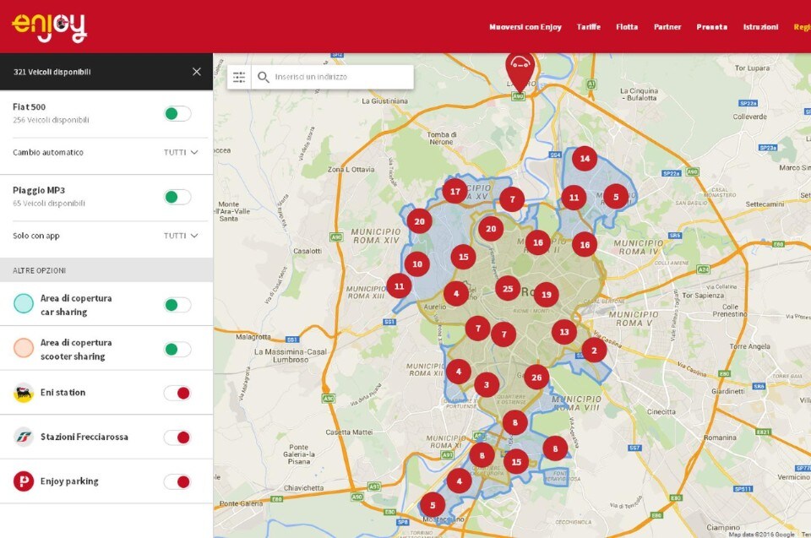Click the Enjoy parking P icon
Screen dimensions: 811x538
(x=24, y=481)
